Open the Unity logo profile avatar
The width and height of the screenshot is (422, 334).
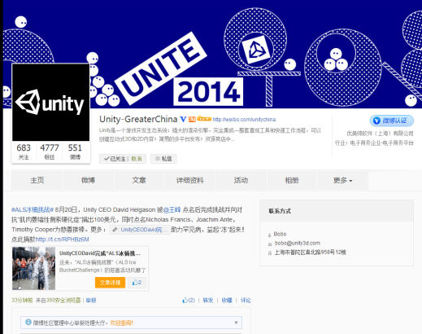[x=50, y=103]
